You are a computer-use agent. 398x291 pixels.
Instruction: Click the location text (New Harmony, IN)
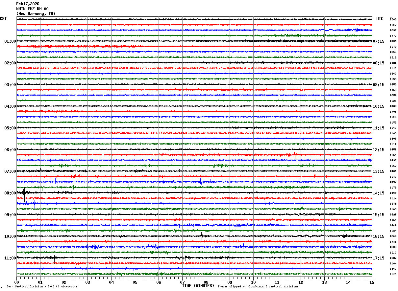click(x=36, y=14)
